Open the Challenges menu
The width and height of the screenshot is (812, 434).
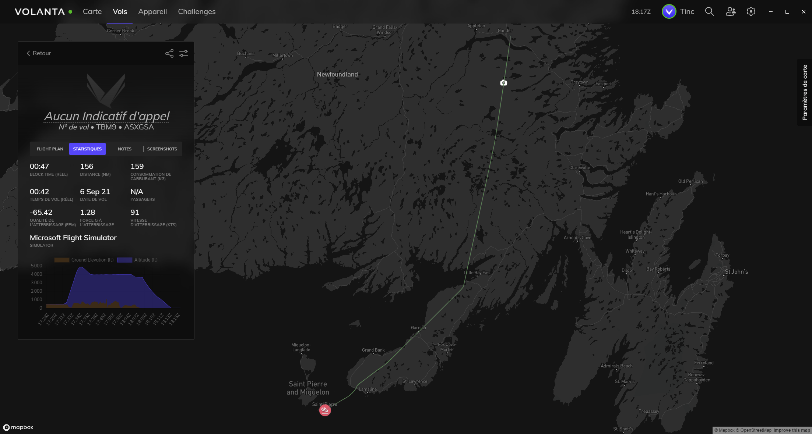pos(197,11)
